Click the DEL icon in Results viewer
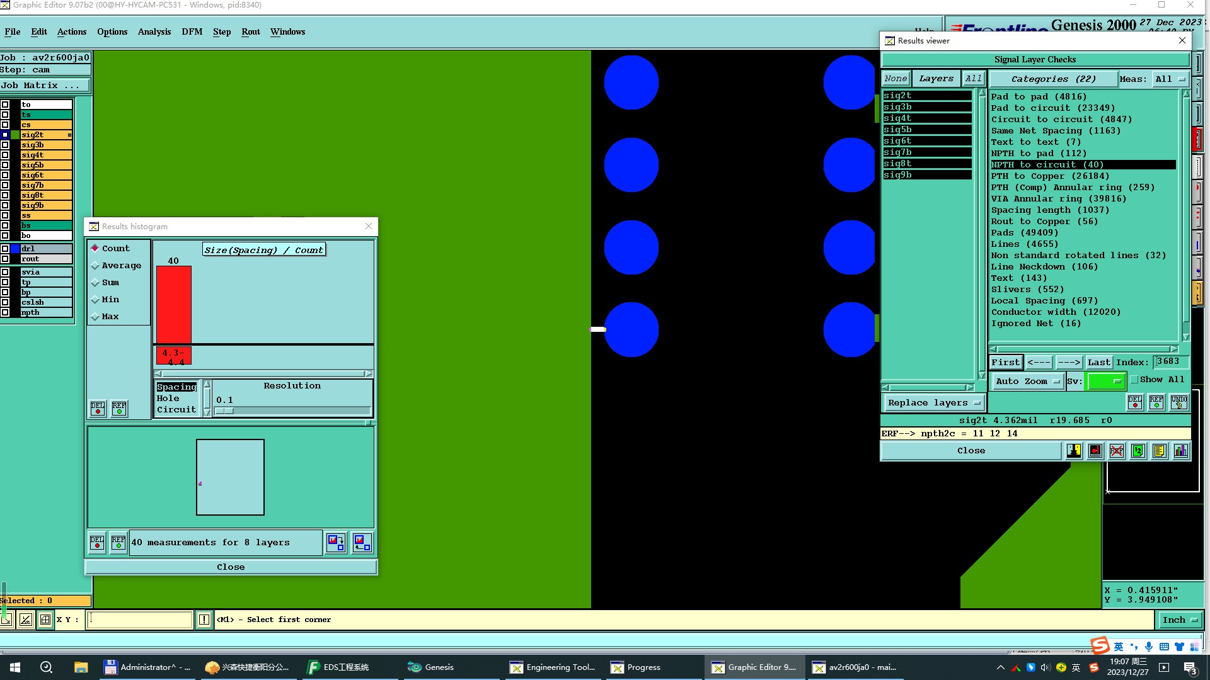 (x=1134, y=402)
